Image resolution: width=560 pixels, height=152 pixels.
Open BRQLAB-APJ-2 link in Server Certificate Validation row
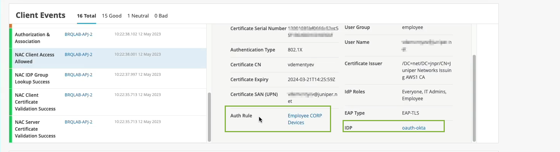point(78,122)
